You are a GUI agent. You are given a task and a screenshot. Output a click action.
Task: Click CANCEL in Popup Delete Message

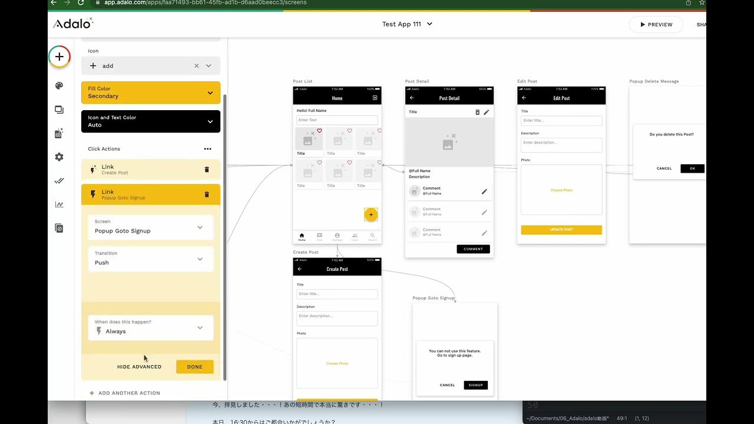pyautogui.click(x=664, y=168)
